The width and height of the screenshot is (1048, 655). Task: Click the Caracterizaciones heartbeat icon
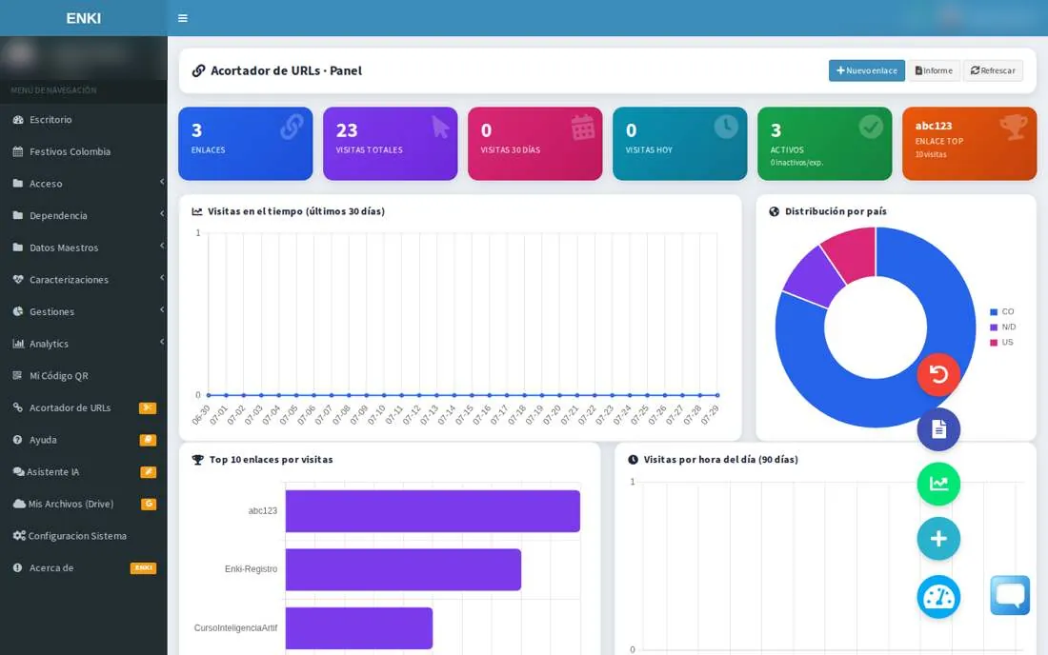point(18,279)
